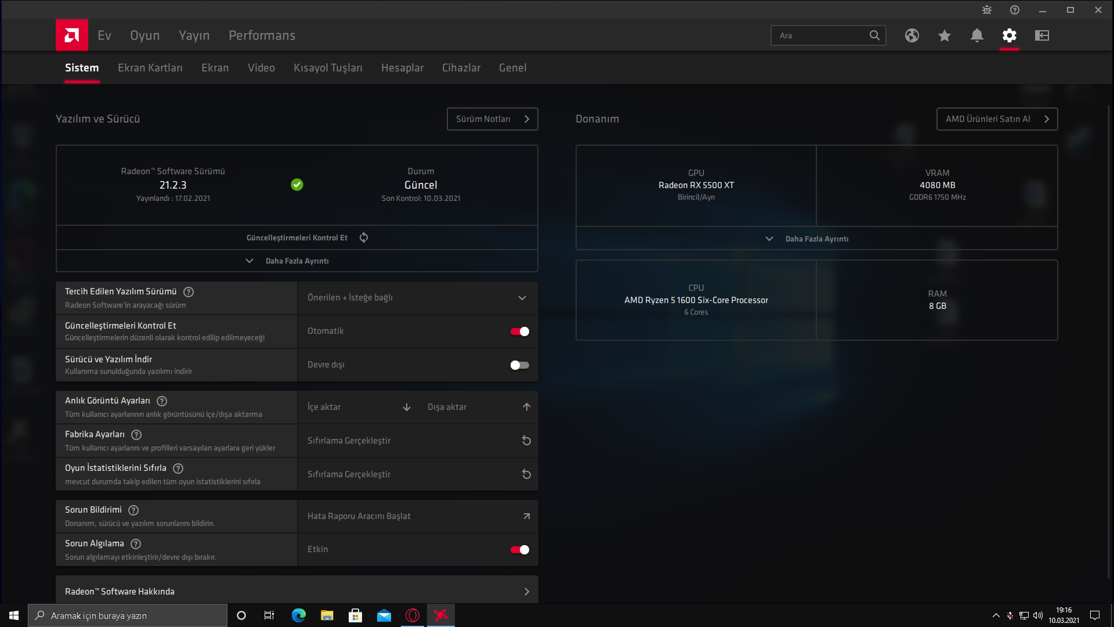Viewport: 1114px width, 627px height.
Task: Click the Sürüm Notları button
Action: coord(492,119)
